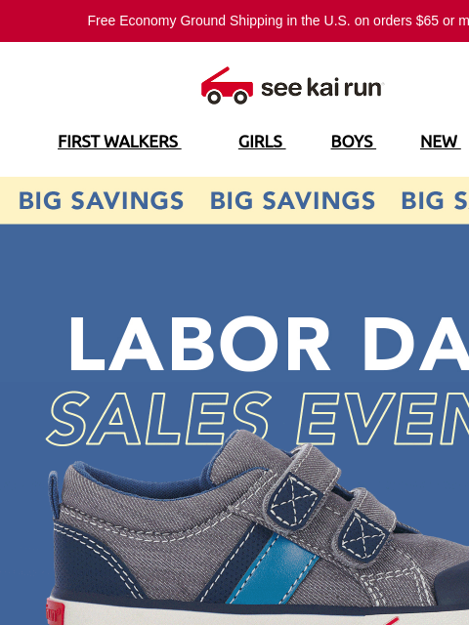Click the teal stripe on the shoe
469x625 pixels.
pos(274,568)
